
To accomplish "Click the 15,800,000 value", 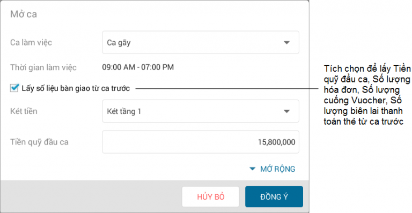I will click(276, 142).
